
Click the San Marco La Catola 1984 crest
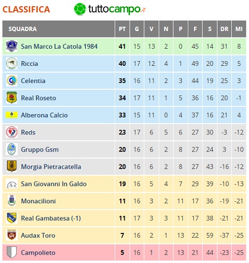[x=11, y=46]
